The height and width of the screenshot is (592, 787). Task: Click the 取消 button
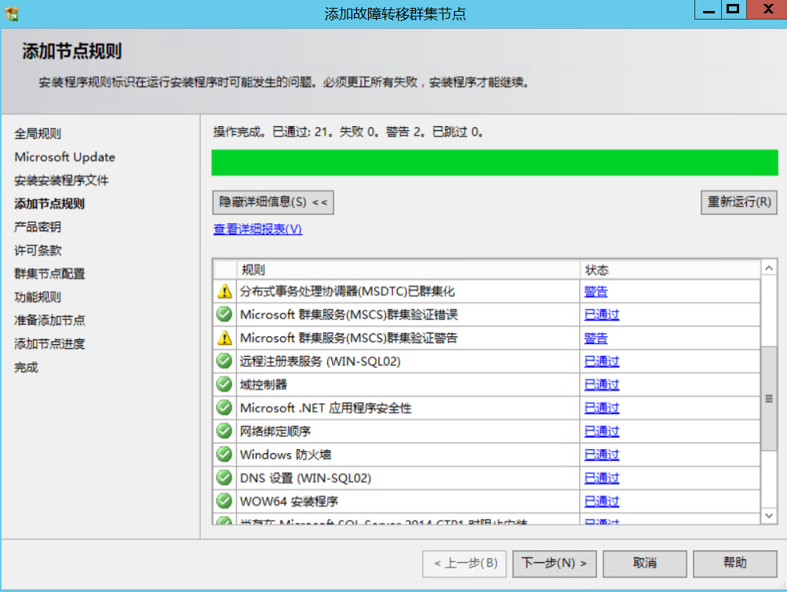(x=645, y=564)
